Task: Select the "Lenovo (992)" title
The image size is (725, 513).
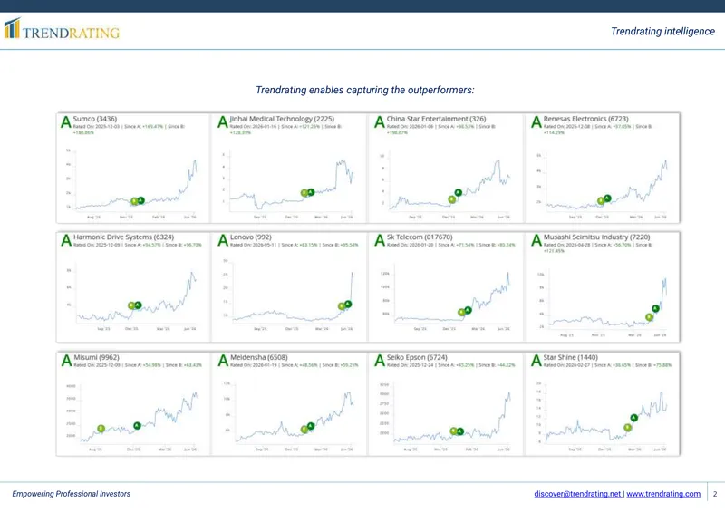Action: point(251,237)
